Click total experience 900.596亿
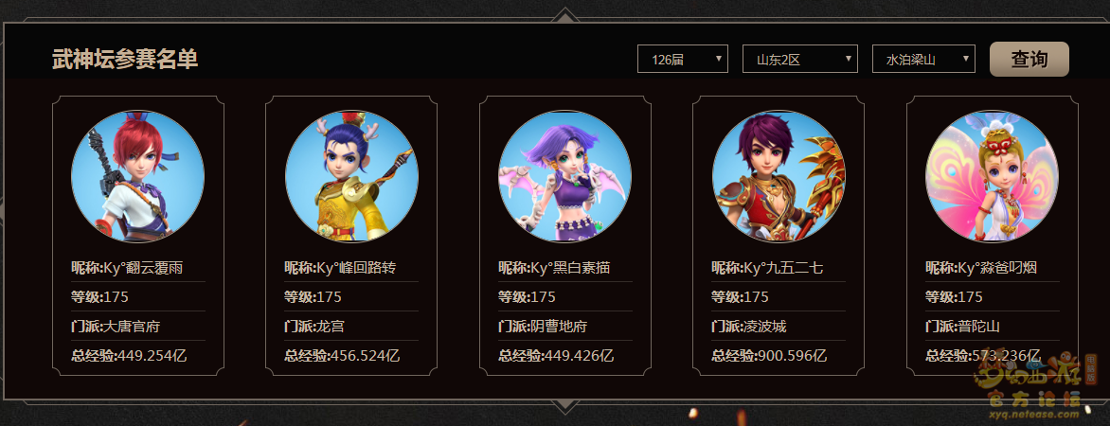Image resolution: width=1110 pixels, height=426 pixels. [x=792, y=355]
